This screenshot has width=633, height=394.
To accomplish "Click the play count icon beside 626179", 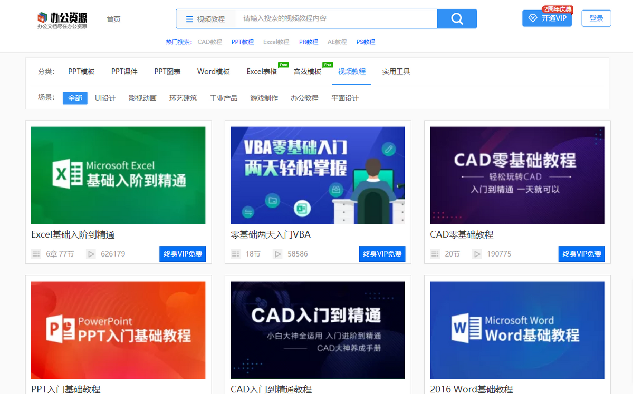I will (91, 254).
